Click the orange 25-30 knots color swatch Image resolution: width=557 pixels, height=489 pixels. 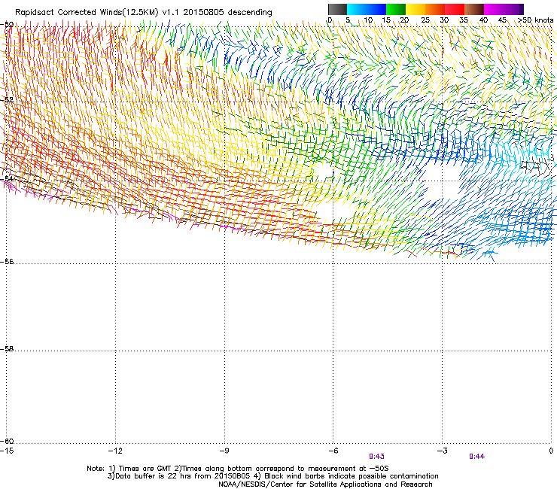click(435, 9)
